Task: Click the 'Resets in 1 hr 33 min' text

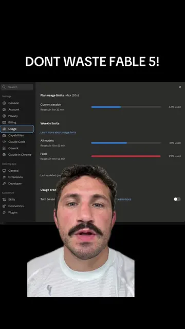Action: (x=52, y=109)
